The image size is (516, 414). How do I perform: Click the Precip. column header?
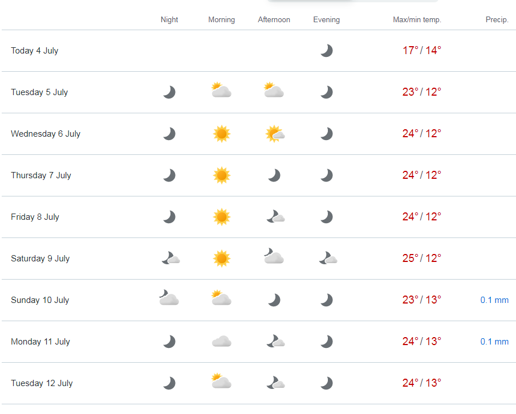(x=497, y=20)
